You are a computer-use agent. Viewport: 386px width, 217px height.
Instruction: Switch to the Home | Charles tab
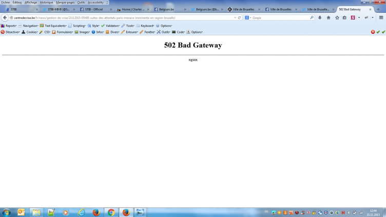[x=131, y=9]
